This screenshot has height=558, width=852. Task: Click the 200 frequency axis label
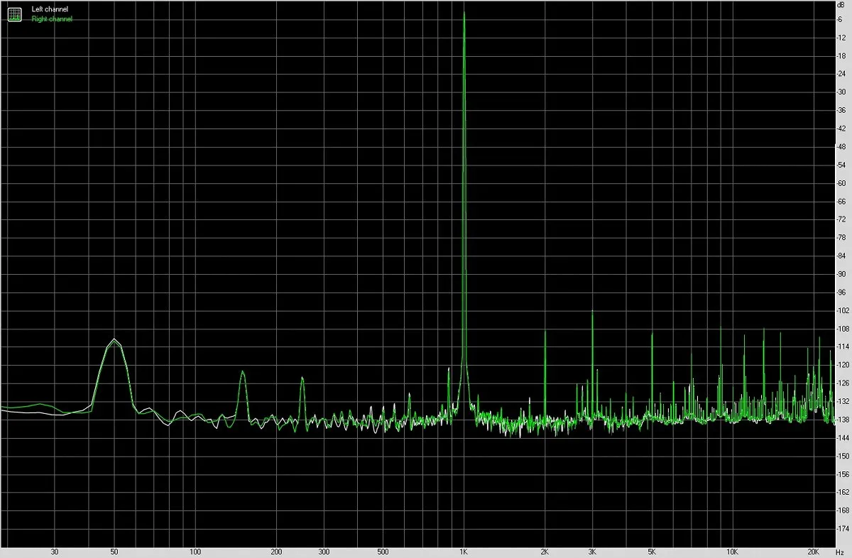pos(276,552)
